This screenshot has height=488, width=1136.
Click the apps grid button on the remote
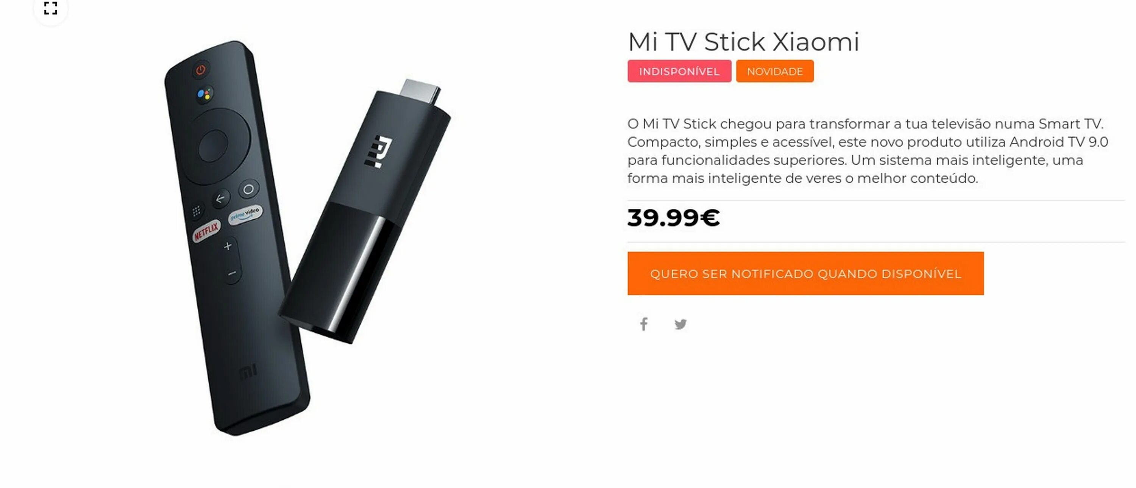click(x=196, y=211)
